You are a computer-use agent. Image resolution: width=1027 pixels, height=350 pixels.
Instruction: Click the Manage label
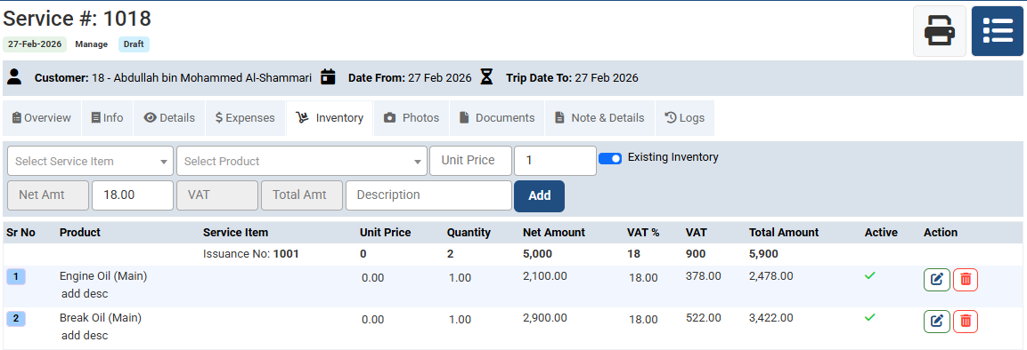coord(92,44)
